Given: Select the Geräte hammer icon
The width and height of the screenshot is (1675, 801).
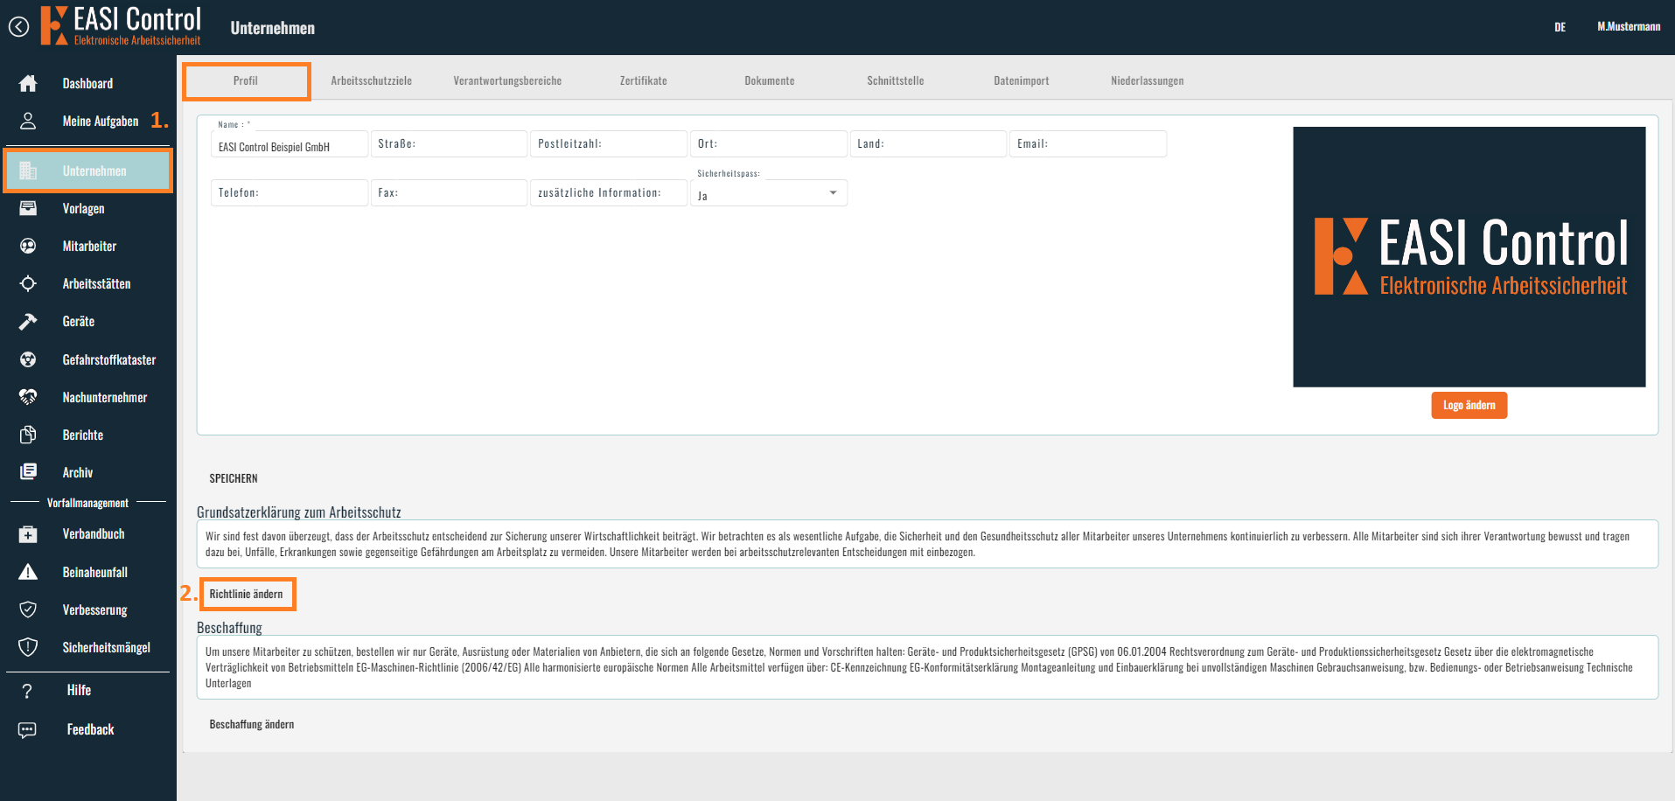Looking at the screenshot, I should [x=28, y=322].
